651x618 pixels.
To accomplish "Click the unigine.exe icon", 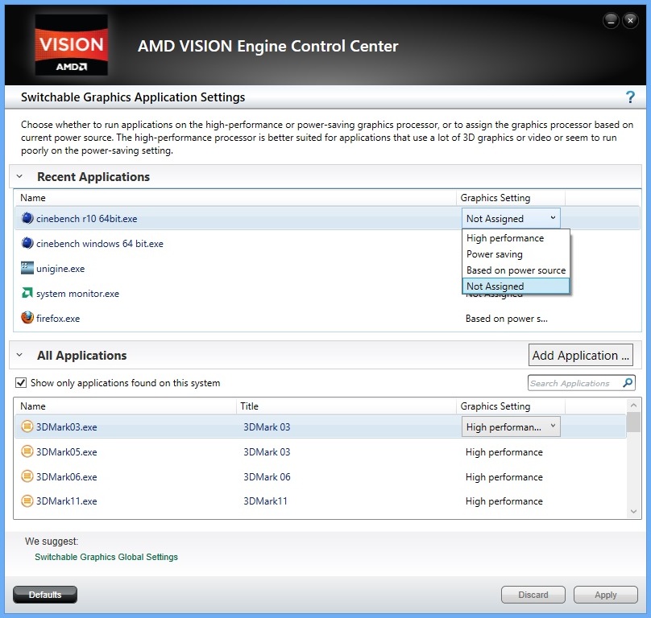I will (x=27, y=268).
